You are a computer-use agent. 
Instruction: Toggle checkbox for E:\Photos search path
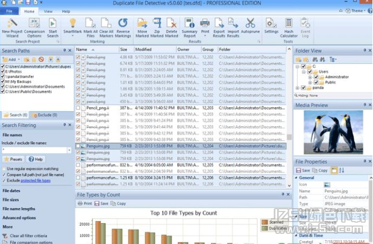point(3,71)
